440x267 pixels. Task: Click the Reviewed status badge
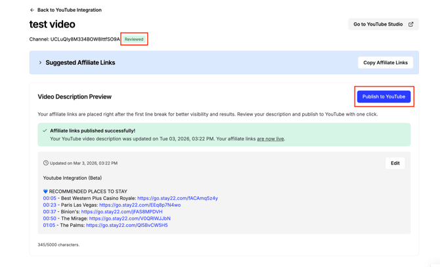coord(134,39)
